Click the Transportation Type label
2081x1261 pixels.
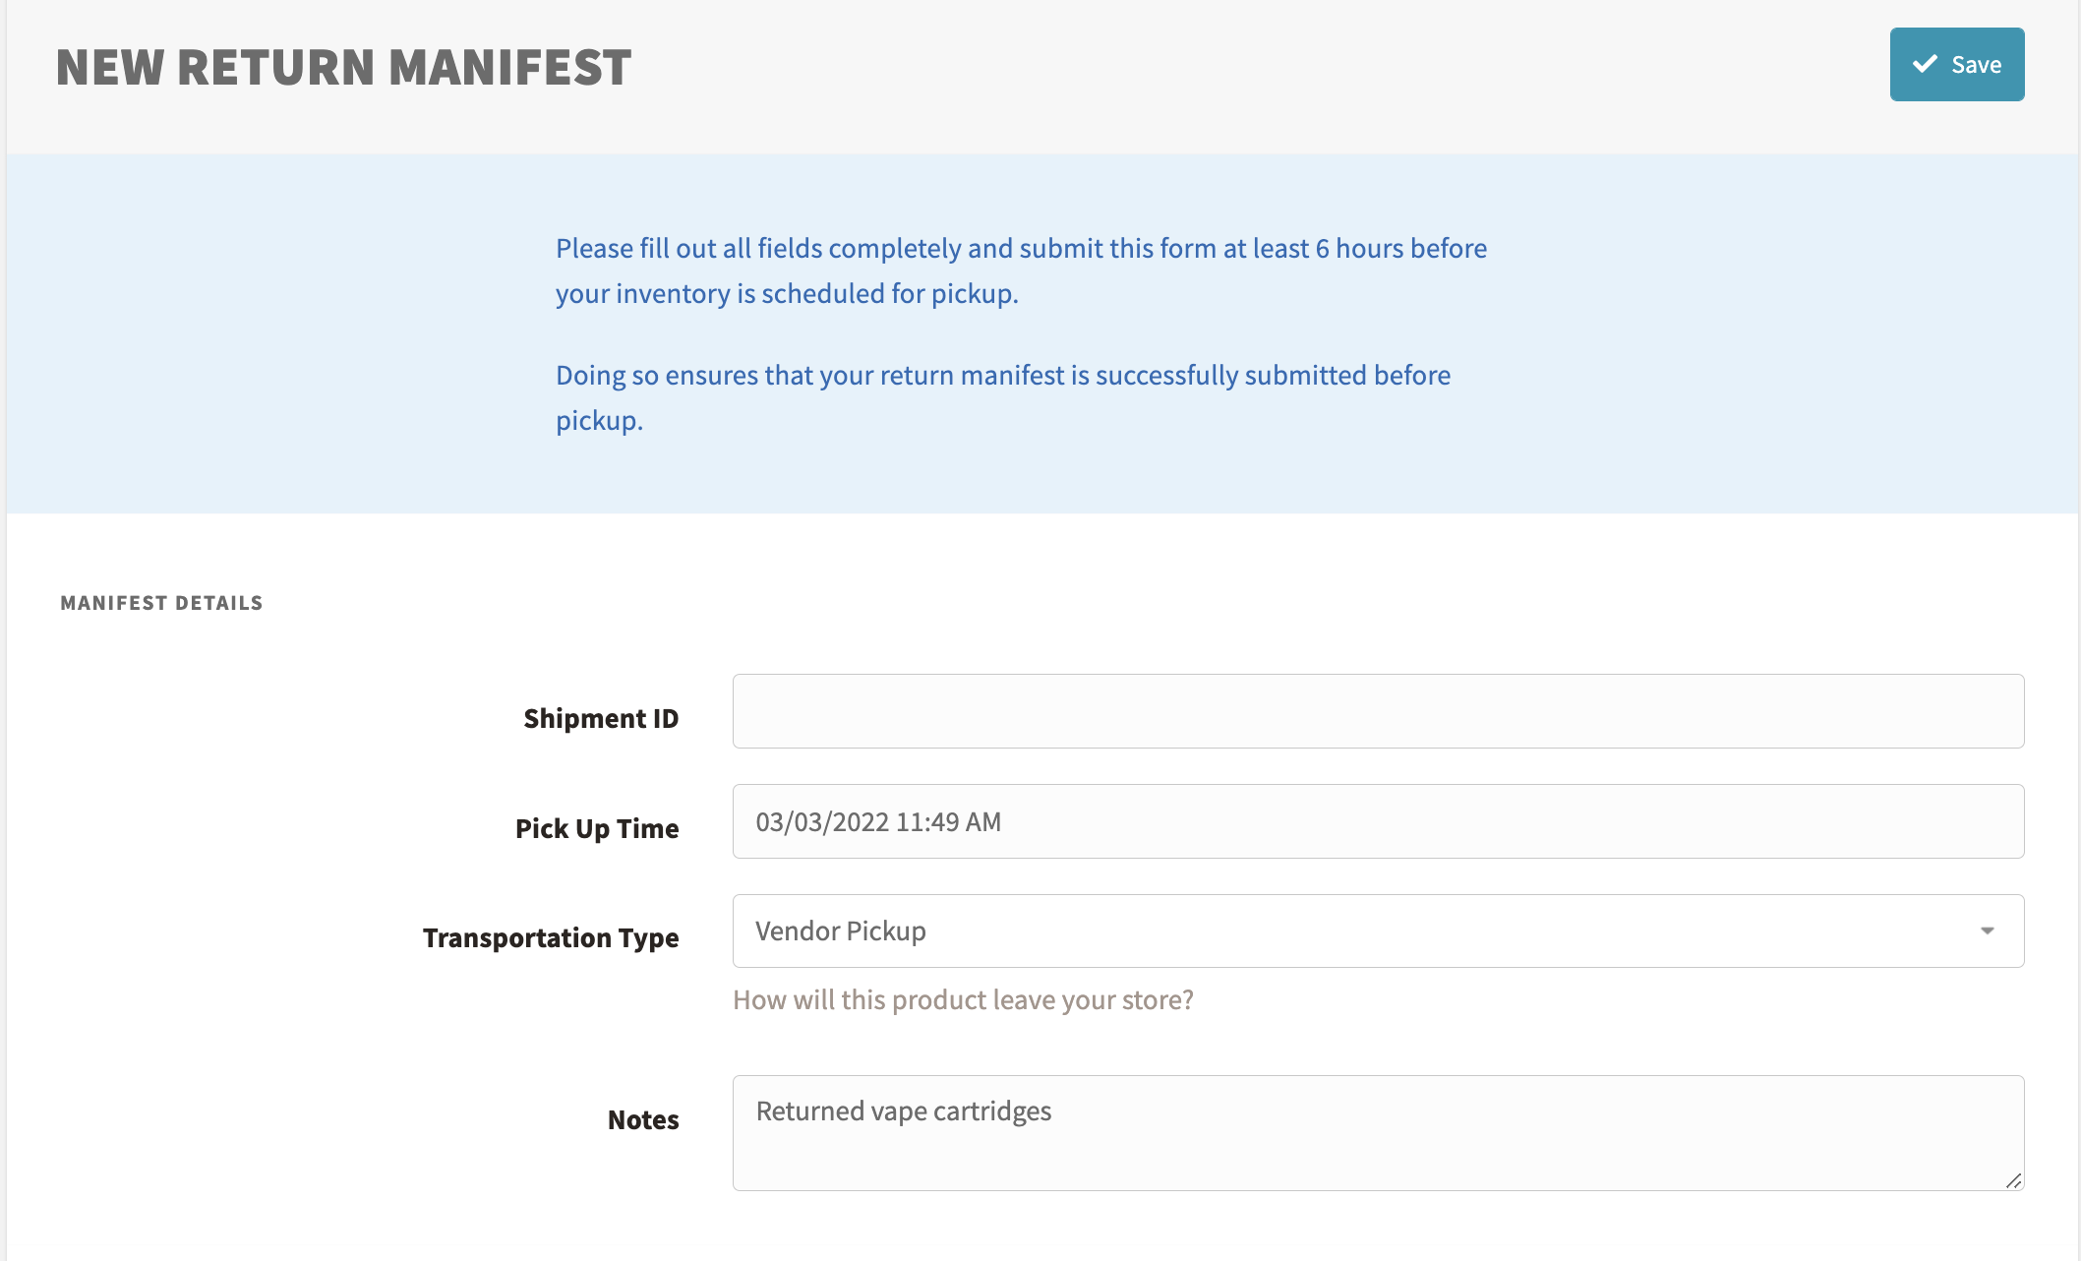[551, 937]
